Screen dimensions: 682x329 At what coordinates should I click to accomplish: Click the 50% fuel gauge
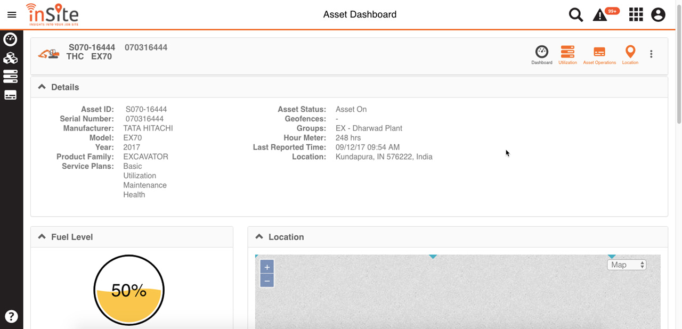coord(129,290)
